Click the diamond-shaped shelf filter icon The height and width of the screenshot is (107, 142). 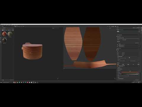[4, 30]
